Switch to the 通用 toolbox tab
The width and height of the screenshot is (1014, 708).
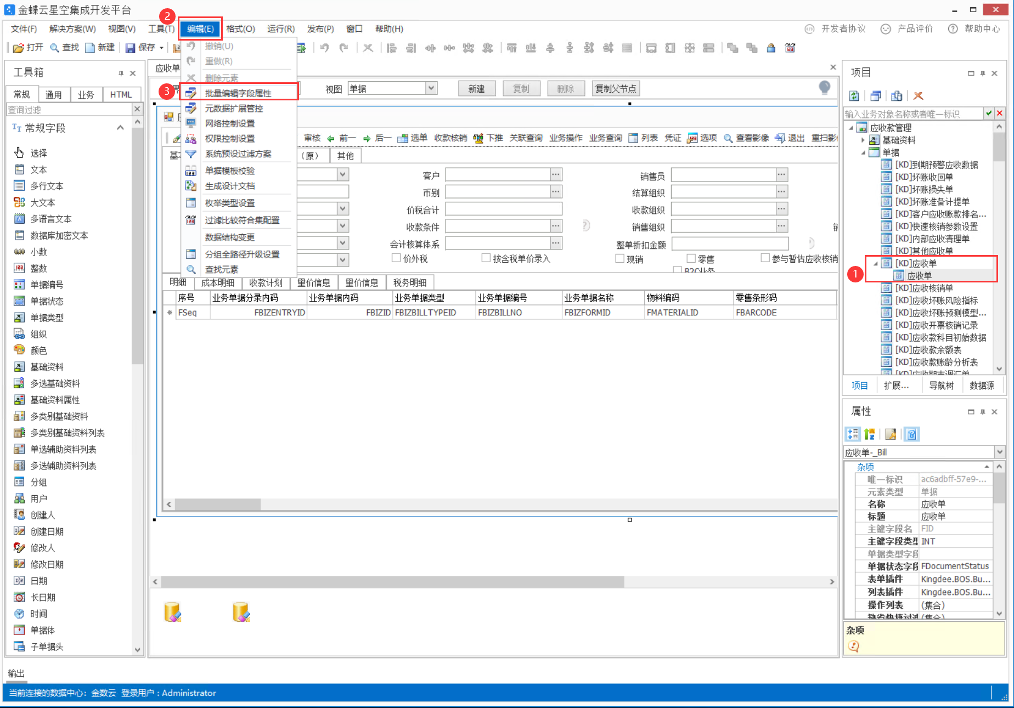(x=53, y=94)
